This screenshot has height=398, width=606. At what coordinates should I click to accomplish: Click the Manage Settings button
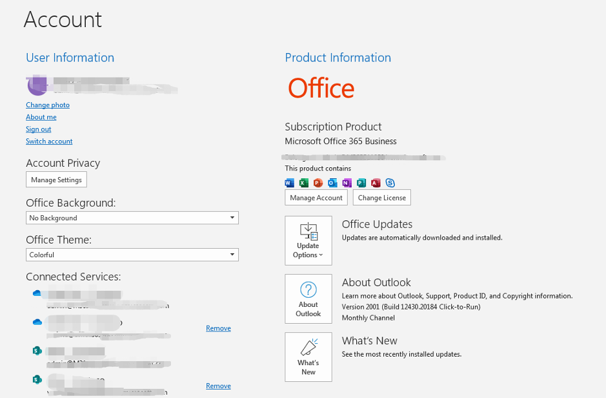tap(56, 180)
